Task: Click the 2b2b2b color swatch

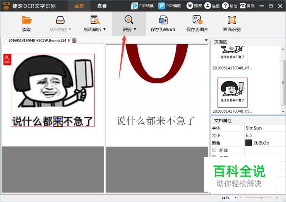Action: pos(248,143)
